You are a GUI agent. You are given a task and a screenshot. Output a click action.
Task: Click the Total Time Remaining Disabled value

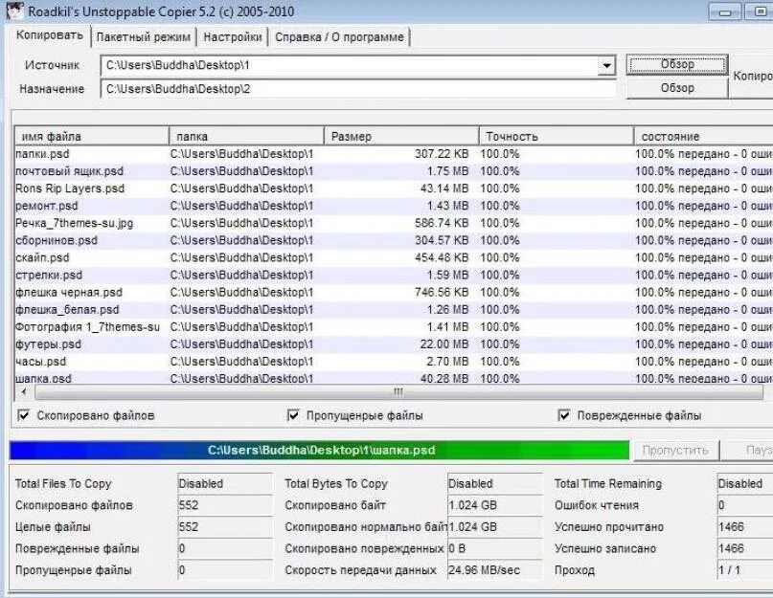(745, 484)
